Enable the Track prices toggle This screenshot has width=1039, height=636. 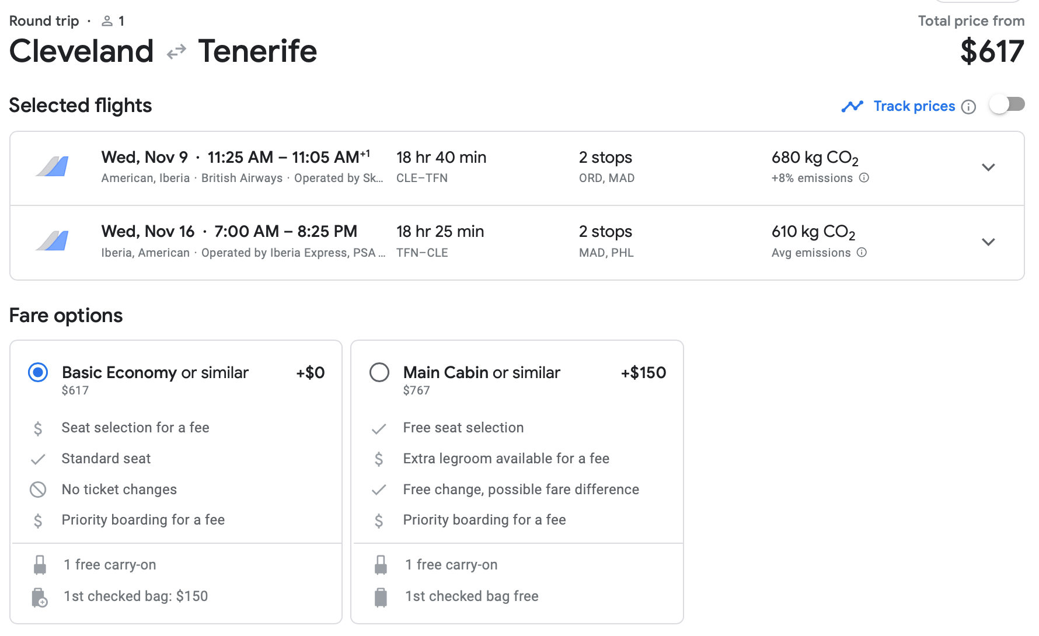point(1007,105)
